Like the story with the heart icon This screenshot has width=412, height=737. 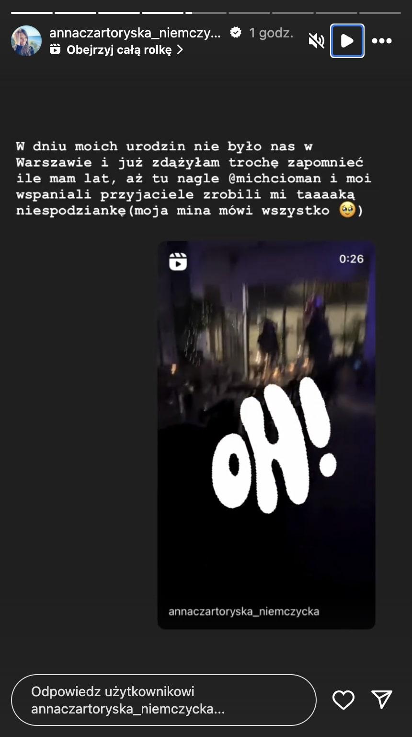pyautogui.click(x=343, y=700)
